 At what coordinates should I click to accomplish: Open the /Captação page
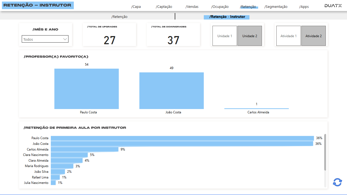[164, 7]
